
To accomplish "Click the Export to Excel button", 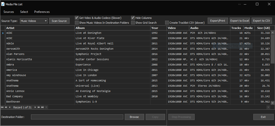I will (x=239, y=21).
